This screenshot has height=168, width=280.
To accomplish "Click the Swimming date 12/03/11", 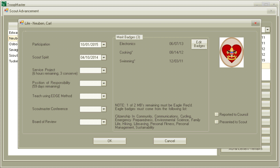I will click(x=176, y=61).
